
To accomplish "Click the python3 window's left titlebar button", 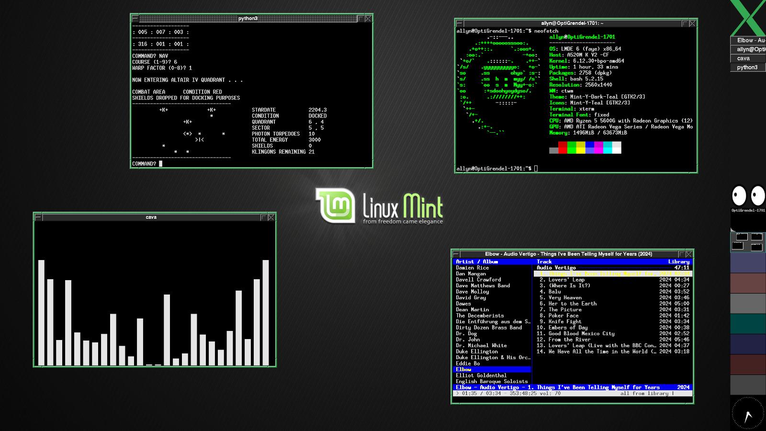I will coord(135,19).
